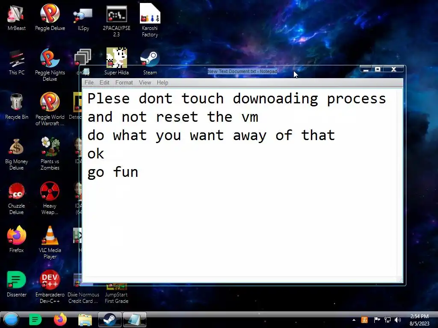The height and width of the screenshot is (328, 438).
Task: Switch to Steam taskbar button
Action: [x=110, y=319]
